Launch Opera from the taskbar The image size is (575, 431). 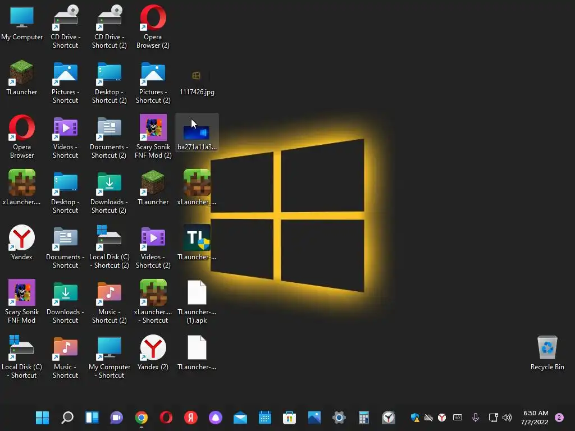click(166, 418)
